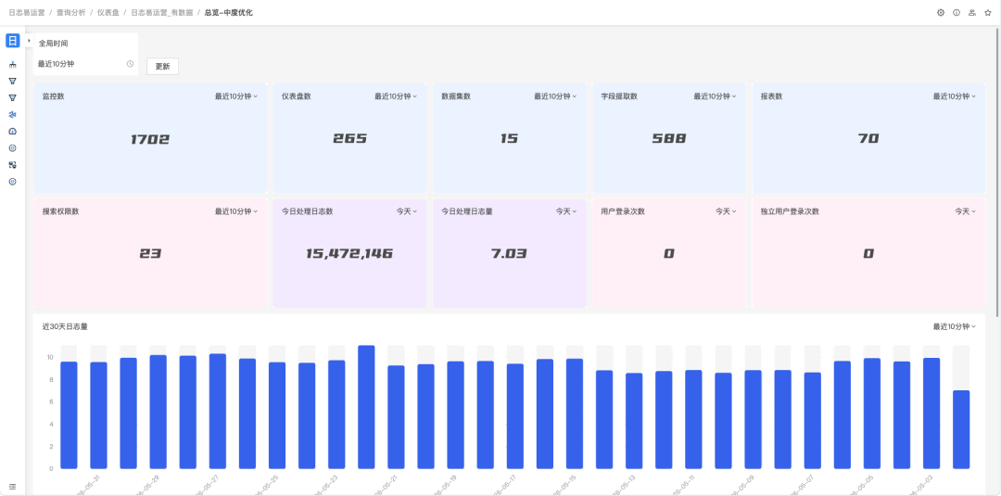This screenshot has height=496, width=1001.
Task: Click the 仪表盘数 card title
Action: coord(297,96)
